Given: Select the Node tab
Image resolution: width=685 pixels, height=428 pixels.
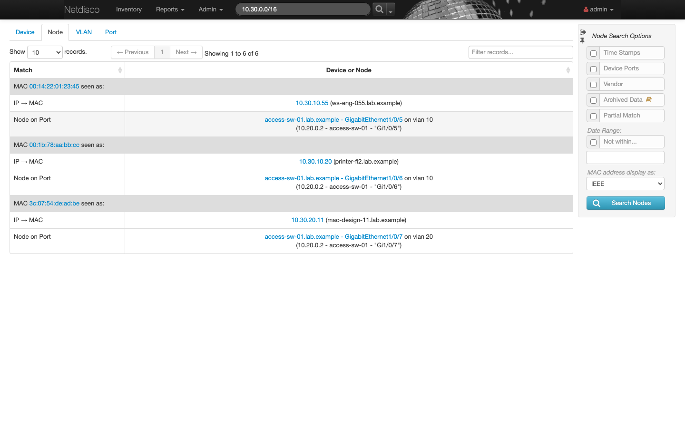Looking at the screenshot, I should point(55,32).
